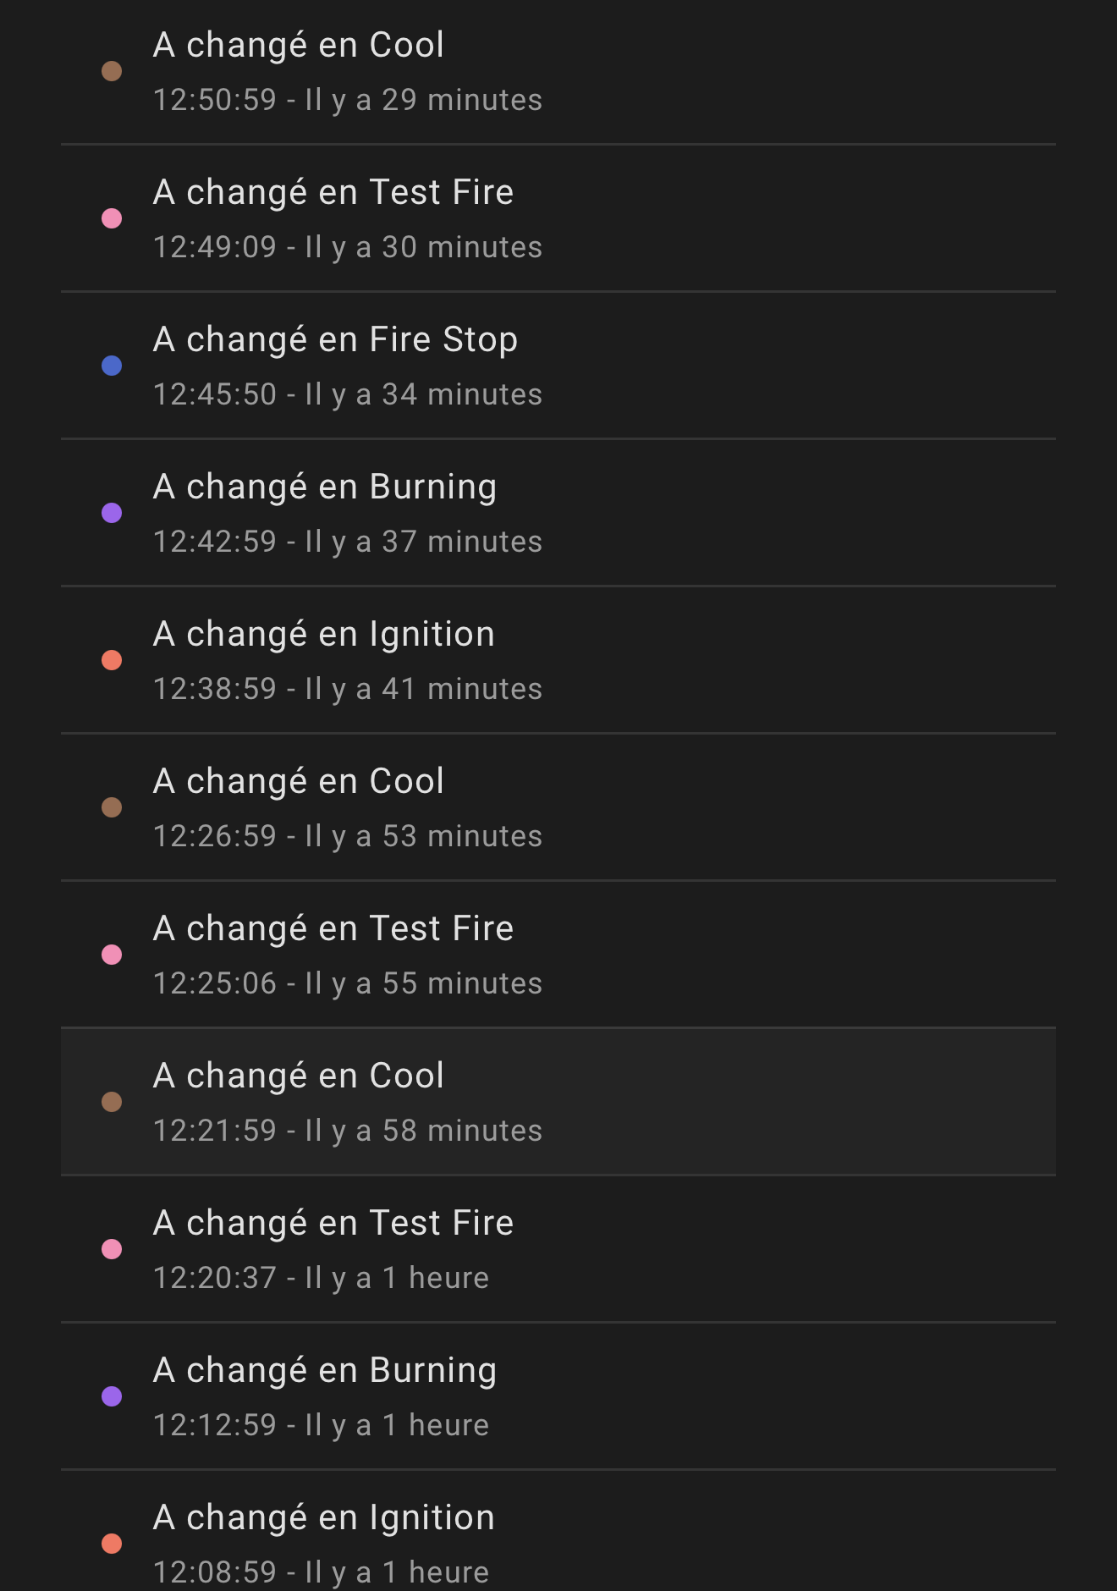This screenshot has height=1591, width=1117.
Task: Select the Ignition entry from 41 minutes ago
Action: pos(558,660)
